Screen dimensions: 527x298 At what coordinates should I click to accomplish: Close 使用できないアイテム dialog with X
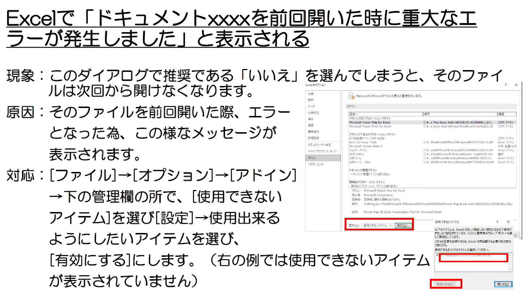[508, 222]
